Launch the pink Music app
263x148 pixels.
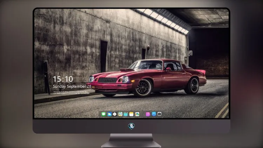click(148, 114)
